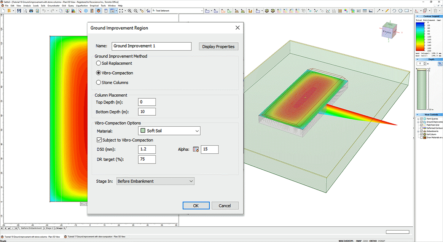This screenshot has height=242, width=443.
Task: Click the Zoom In magnifier icon
Action: click(x=129, y=11)
